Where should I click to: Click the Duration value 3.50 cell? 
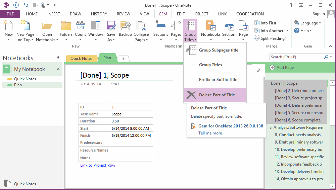[131, 121]
